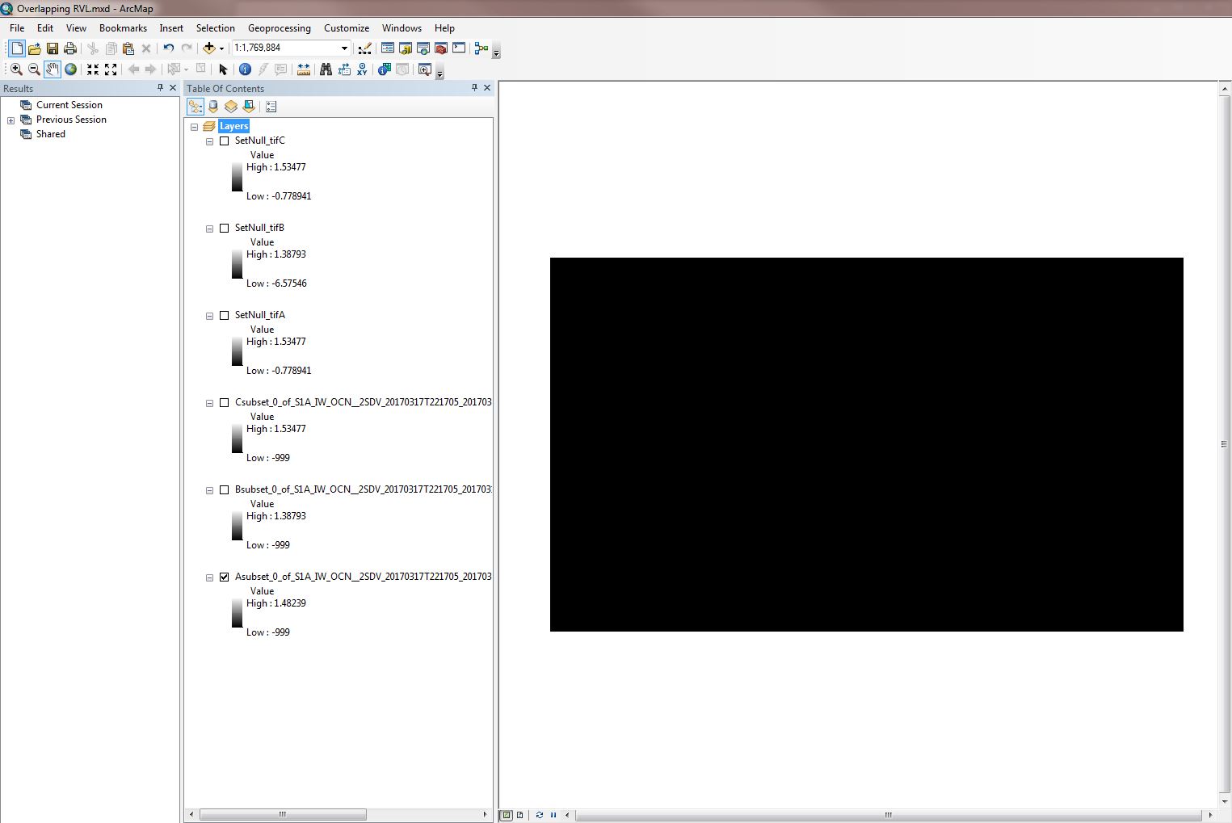Switch to Layout View button
1232x823 pixels.
click(x=519, y=815)
